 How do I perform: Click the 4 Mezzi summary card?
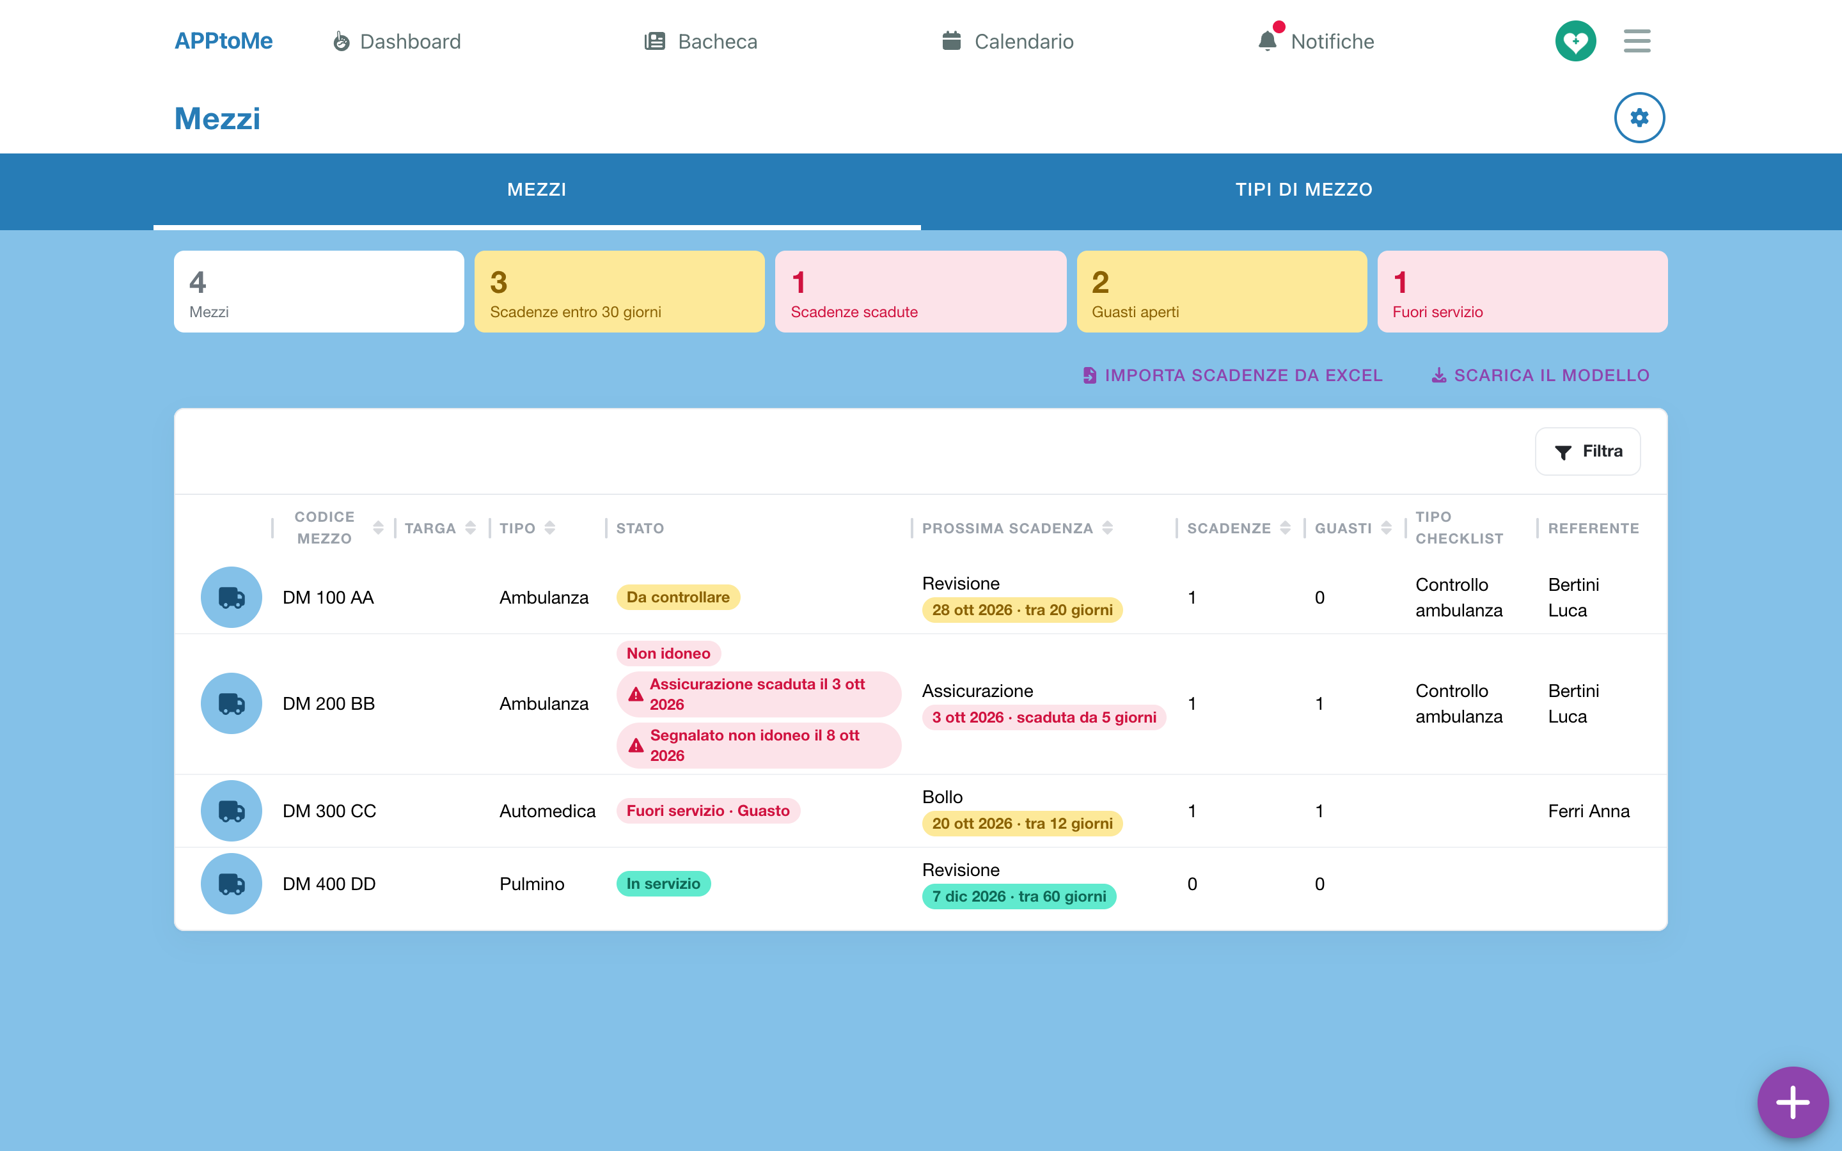click(319, 292)
